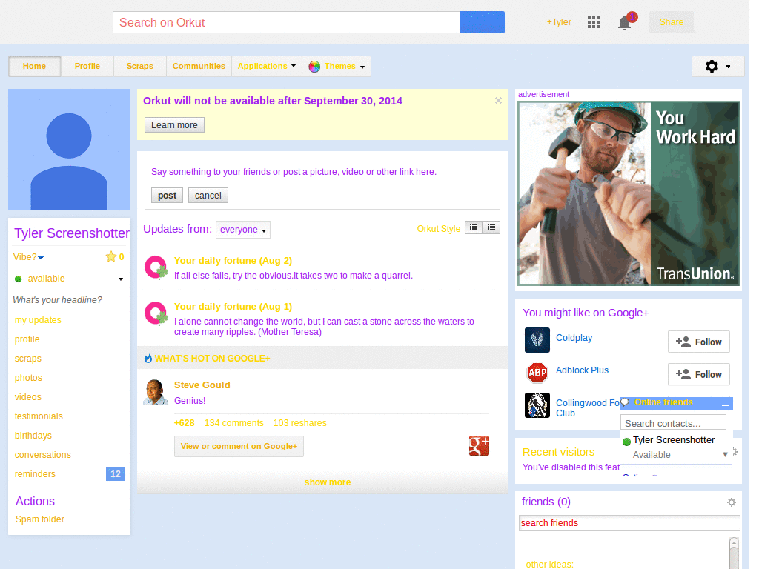This screenshot has width=759, height=569.
Task: Click the Search contacts field
Action: [x=673, y=423]
